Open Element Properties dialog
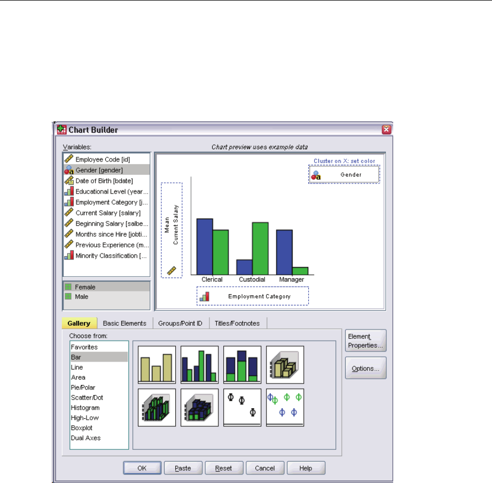The image size is (492, 483). click(x=365, y=341)
